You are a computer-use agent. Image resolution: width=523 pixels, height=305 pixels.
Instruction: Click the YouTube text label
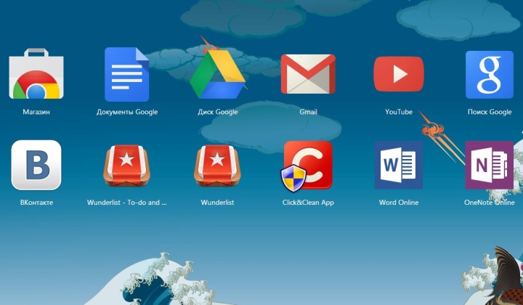click(x=399, y=112)
